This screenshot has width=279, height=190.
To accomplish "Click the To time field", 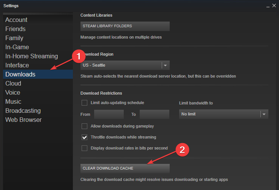I will [154, 114].
